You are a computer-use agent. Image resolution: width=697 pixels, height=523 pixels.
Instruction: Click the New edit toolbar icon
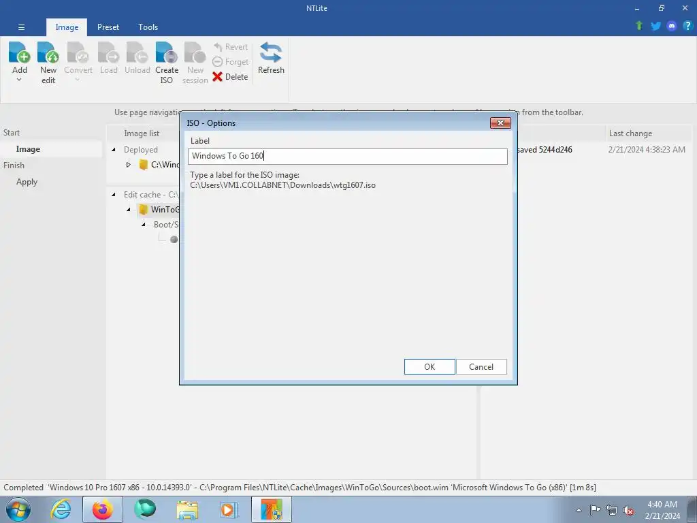(48, 52)
